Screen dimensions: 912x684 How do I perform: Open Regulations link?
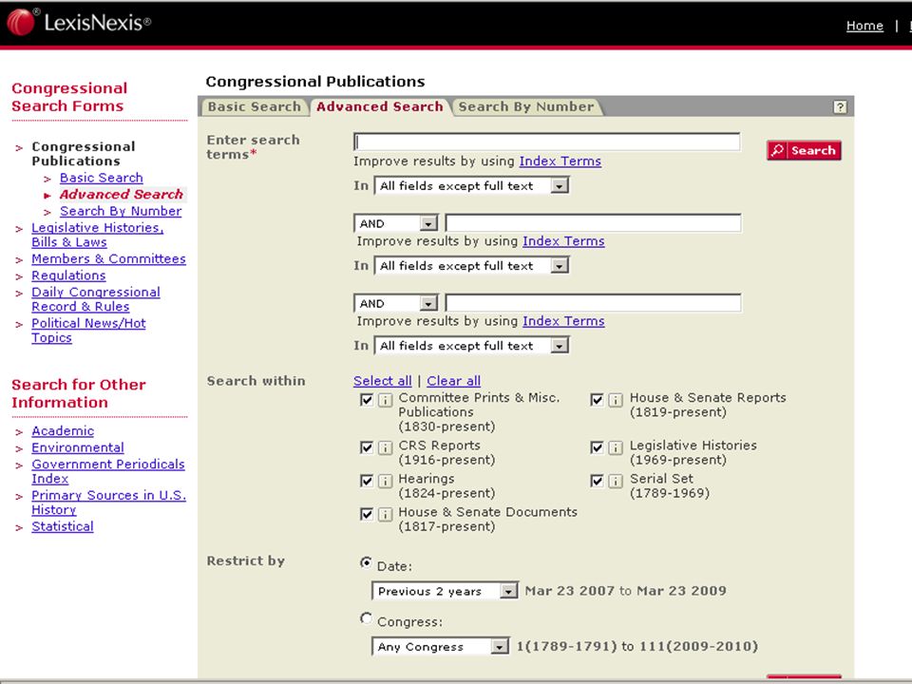68,275
